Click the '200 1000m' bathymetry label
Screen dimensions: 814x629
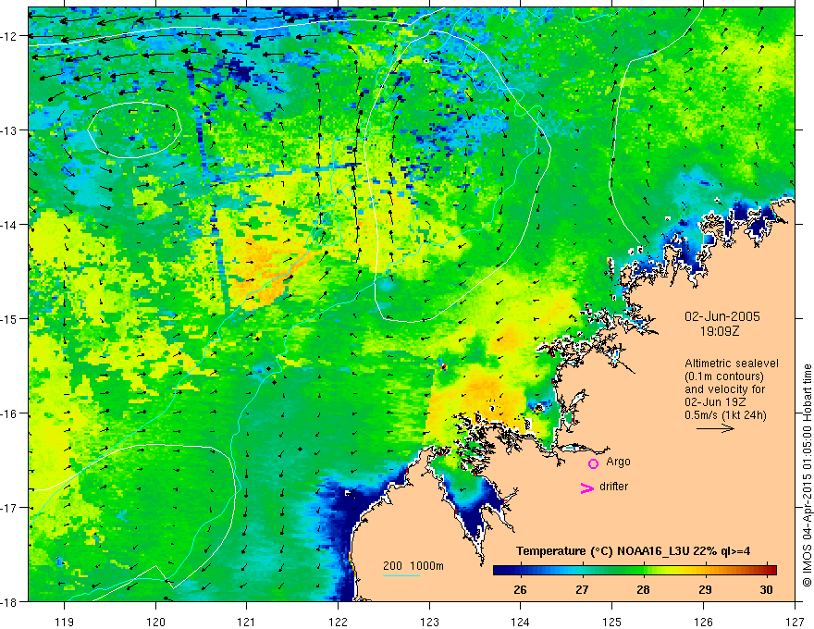click(413, 566)
